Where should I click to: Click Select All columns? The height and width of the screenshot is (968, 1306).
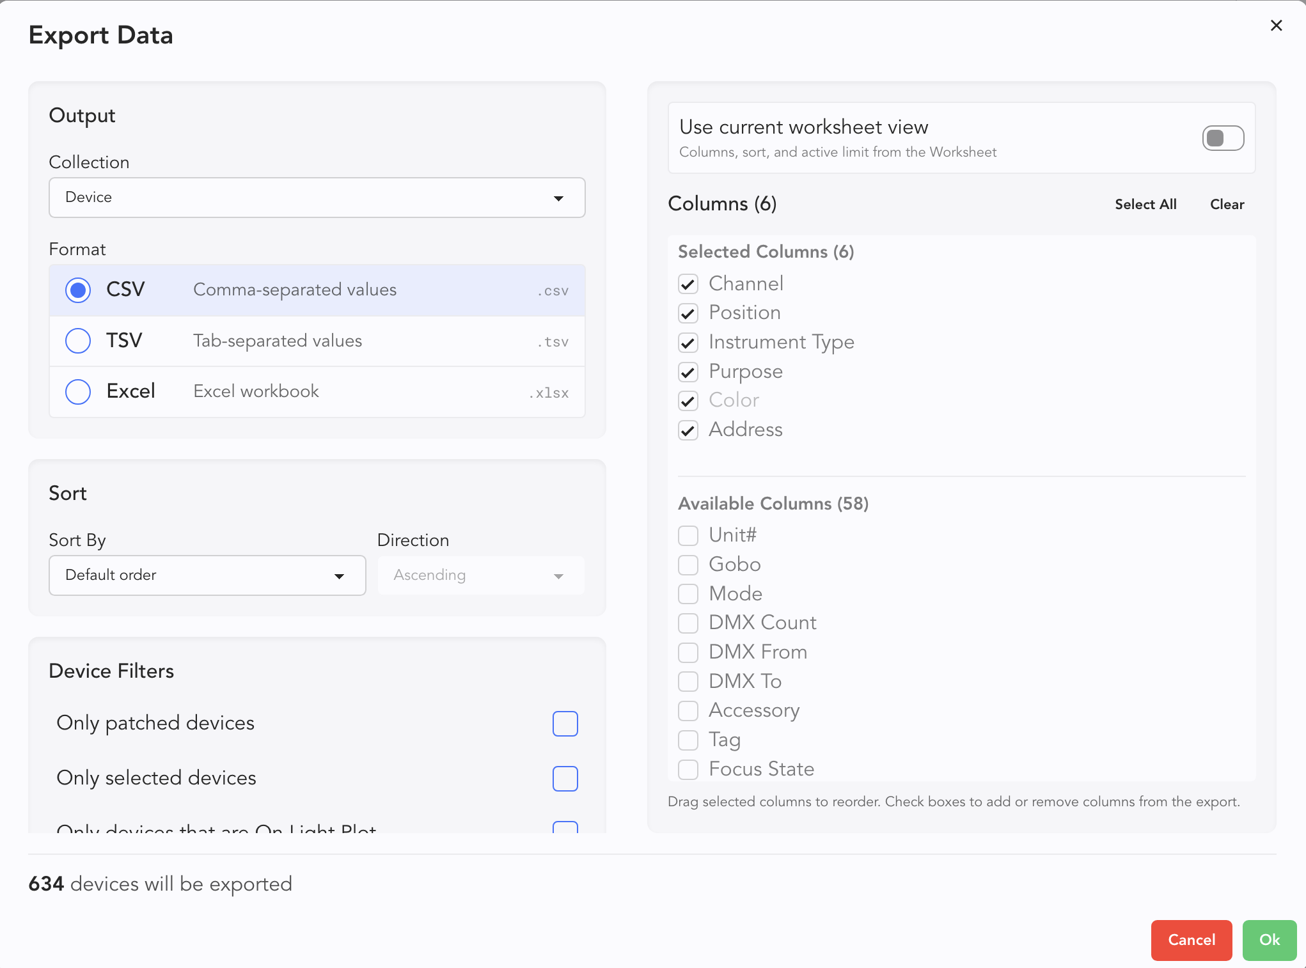pos(1145,205)
